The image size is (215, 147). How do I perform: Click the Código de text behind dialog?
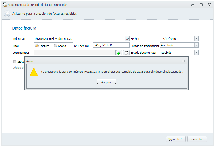[19, 68]
